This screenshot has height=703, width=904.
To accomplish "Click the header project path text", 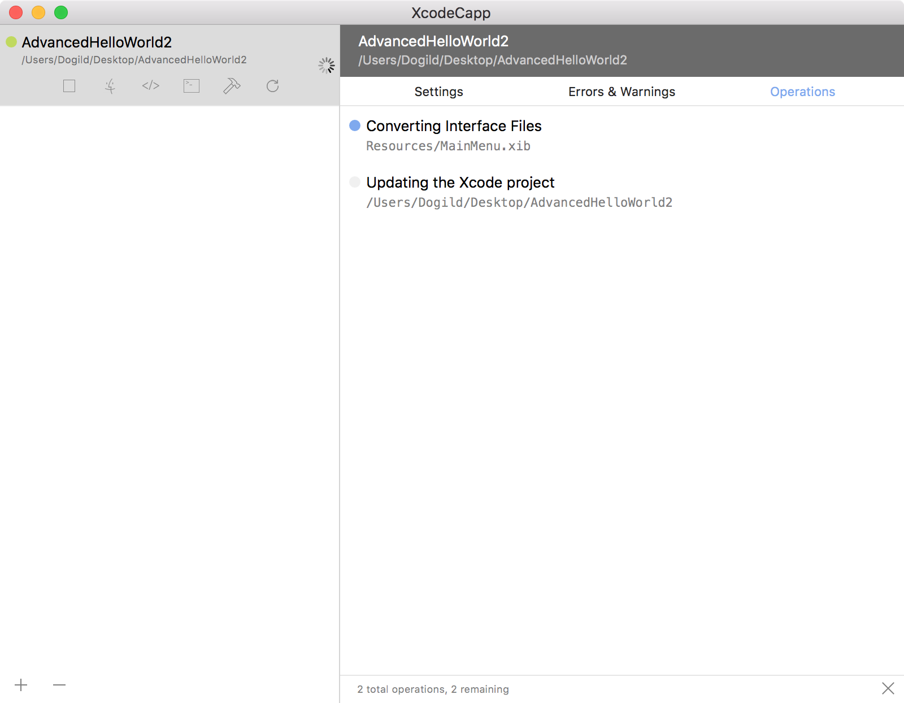I will (493, 60).
